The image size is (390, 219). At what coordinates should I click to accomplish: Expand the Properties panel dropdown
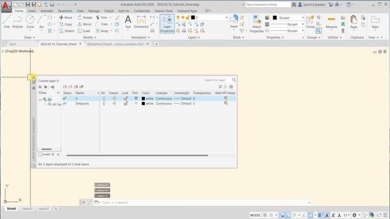(275, 37)
